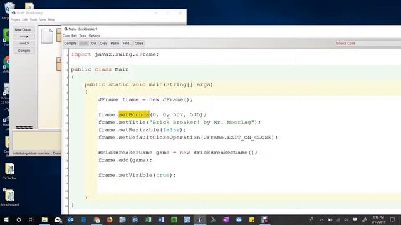Open Project menu in BlueJ main window

pos(15,19)
